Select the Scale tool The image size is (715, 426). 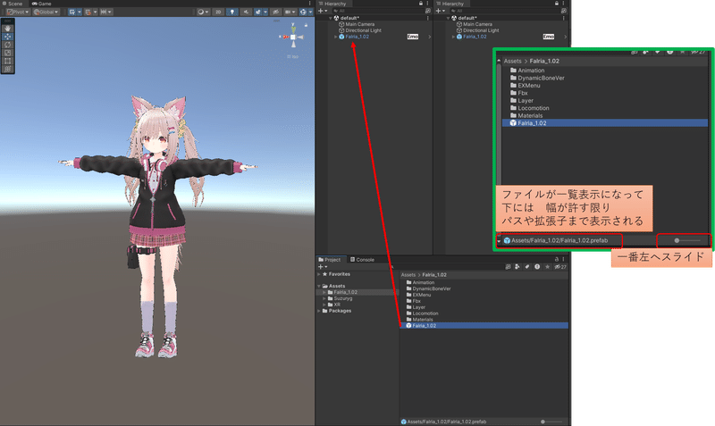click(x=8, y=53)
